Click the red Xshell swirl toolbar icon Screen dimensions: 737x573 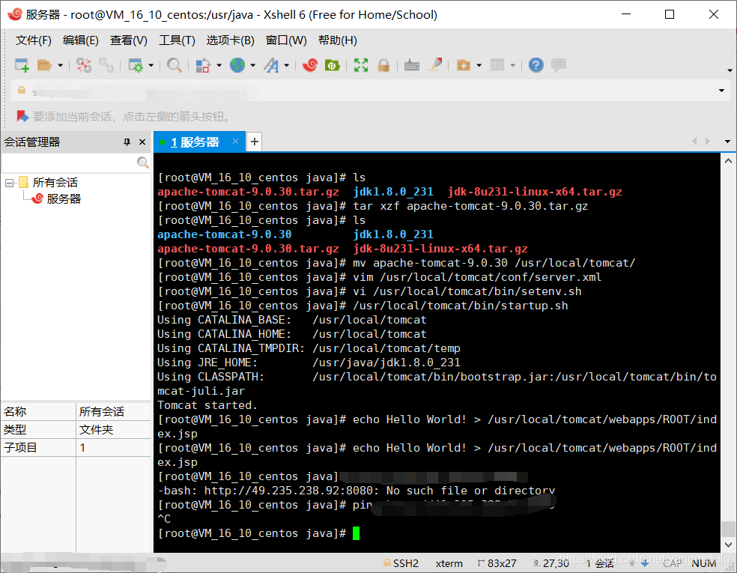point(310,65)
